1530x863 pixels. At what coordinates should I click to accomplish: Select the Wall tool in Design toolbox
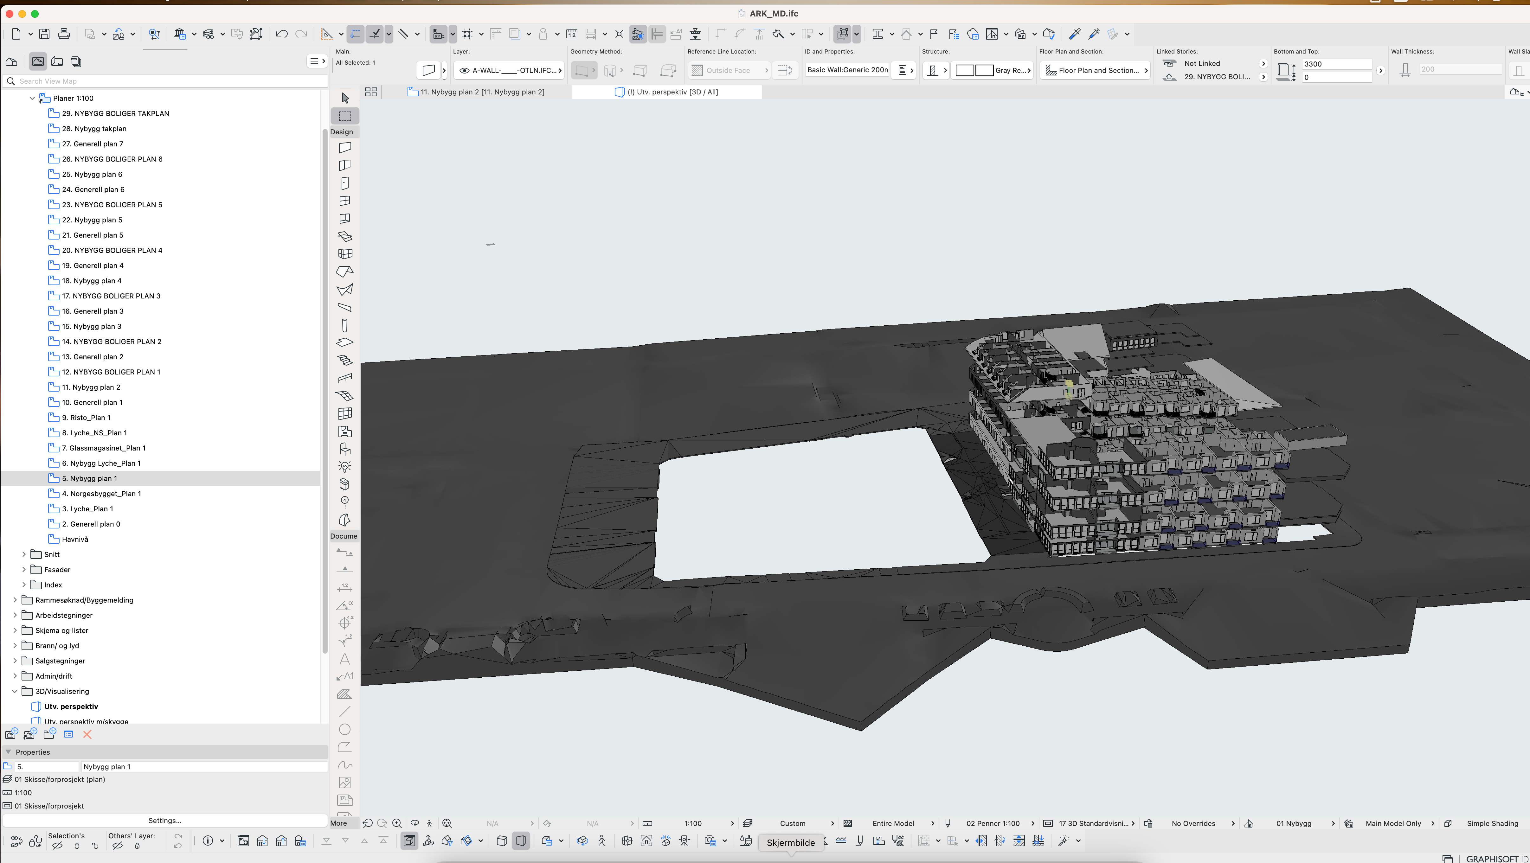[345, 147]
